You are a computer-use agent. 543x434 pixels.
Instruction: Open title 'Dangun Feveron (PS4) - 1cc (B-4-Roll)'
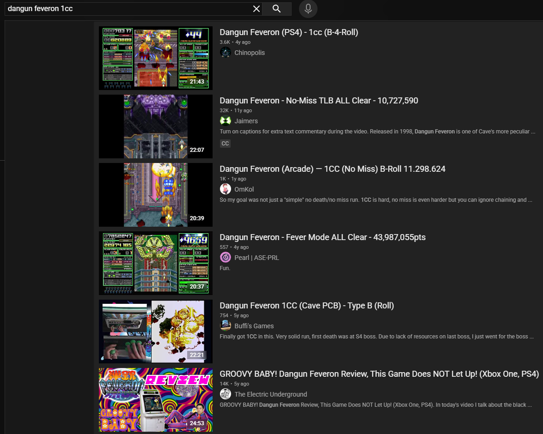pos(289,32)
